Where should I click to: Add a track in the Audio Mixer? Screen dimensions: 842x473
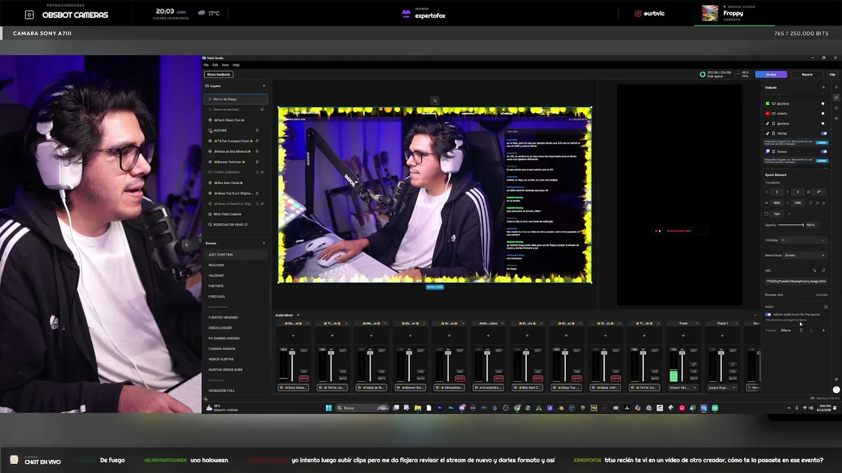[x=298, y=315]
